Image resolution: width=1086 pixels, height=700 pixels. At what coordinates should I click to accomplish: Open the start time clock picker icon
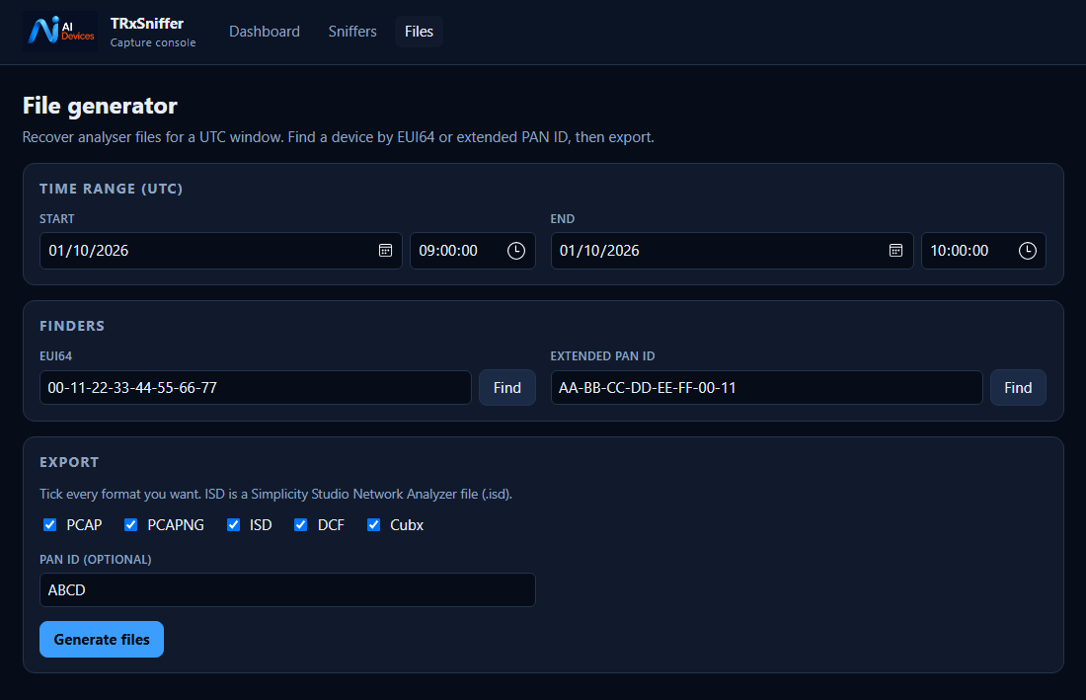(x=516, y=251)
